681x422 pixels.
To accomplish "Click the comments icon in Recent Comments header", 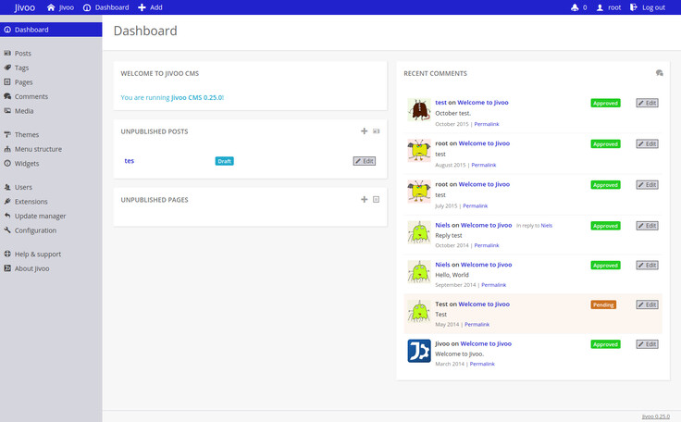I will [x=658, y=73].
